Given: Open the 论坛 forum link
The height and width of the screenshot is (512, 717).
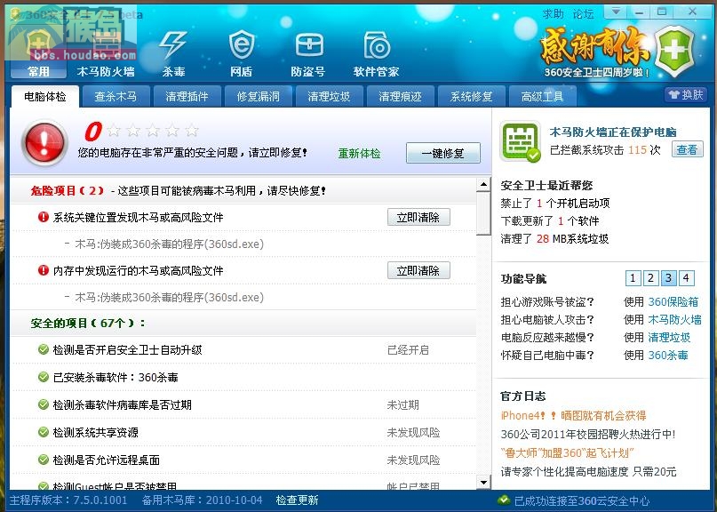Looking at the screenshot, I should [x=584, y=13].
